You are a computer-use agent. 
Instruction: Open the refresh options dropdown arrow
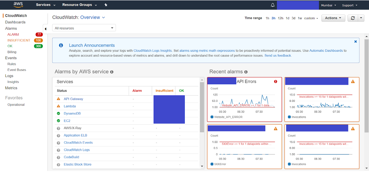click(x=361, y=18)
